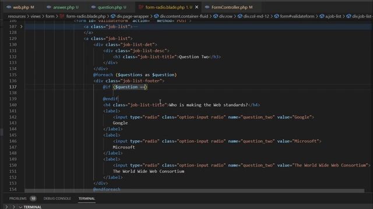Switch to the web.php tab
The height and width of the screenshot is (209, 373).
[x=20, y=8]
